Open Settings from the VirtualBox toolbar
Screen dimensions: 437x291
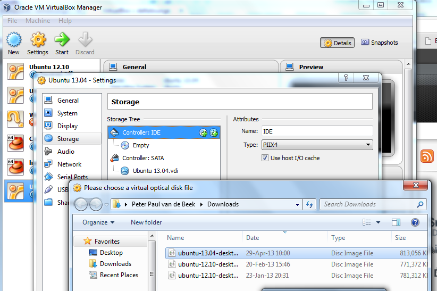[38, 43]
